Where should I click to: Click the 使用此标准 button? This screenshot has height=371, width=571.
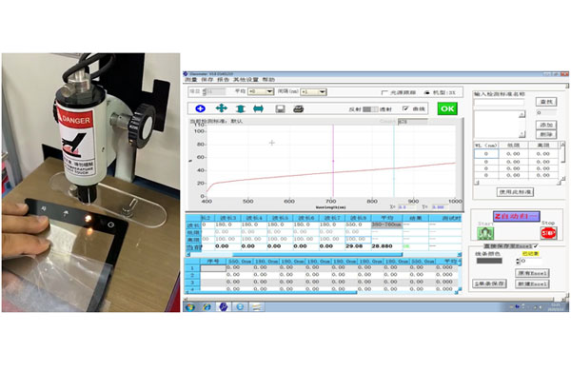(515, 192)
